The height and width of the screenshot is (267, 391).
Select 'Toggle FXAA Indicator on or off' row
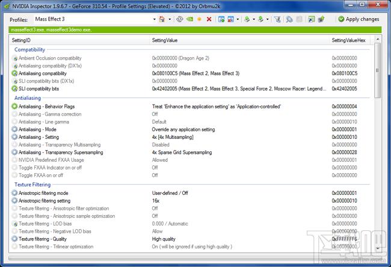pyautogui.click(x=191, y=168)
